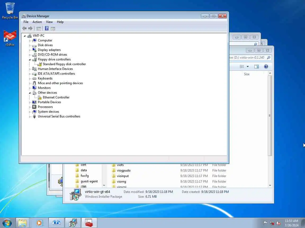Viewport: 305px width, 228px height.
Task: Select the Processors device icon
Action: click(x=34, y=107)
